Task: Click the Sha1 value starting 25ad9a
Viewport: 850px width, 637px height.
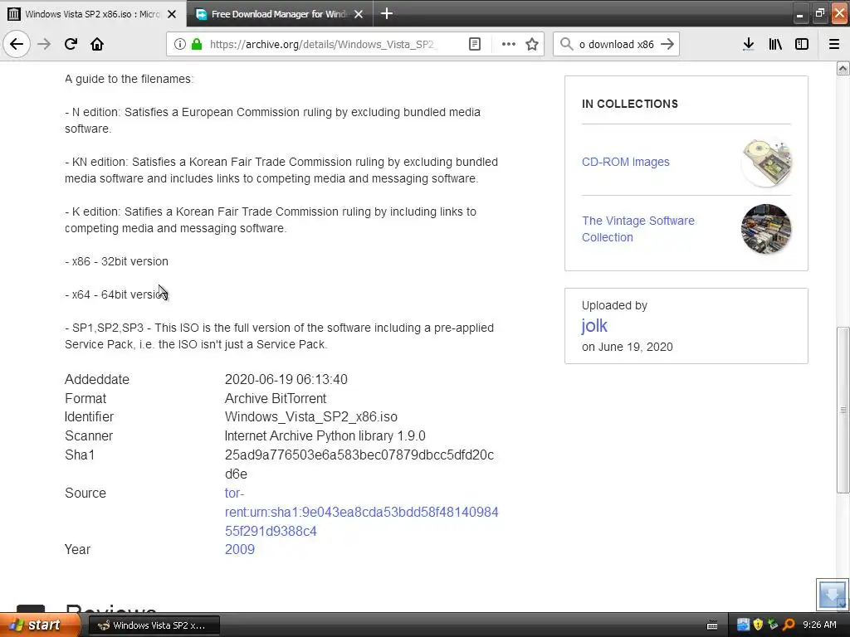Action: tap(359, 464)
